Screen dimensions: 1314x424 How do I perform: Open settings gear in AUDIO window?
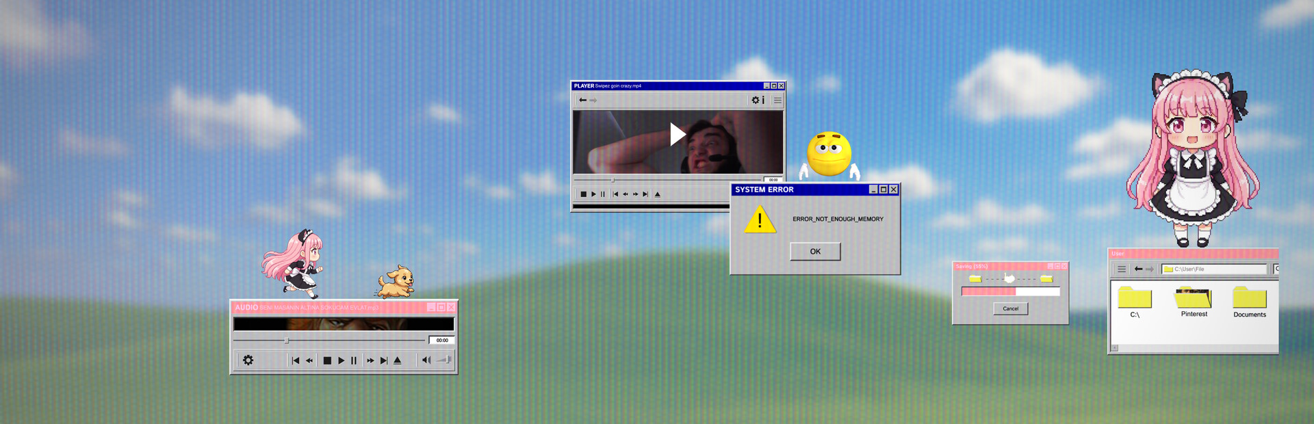(x=248, y=360)
